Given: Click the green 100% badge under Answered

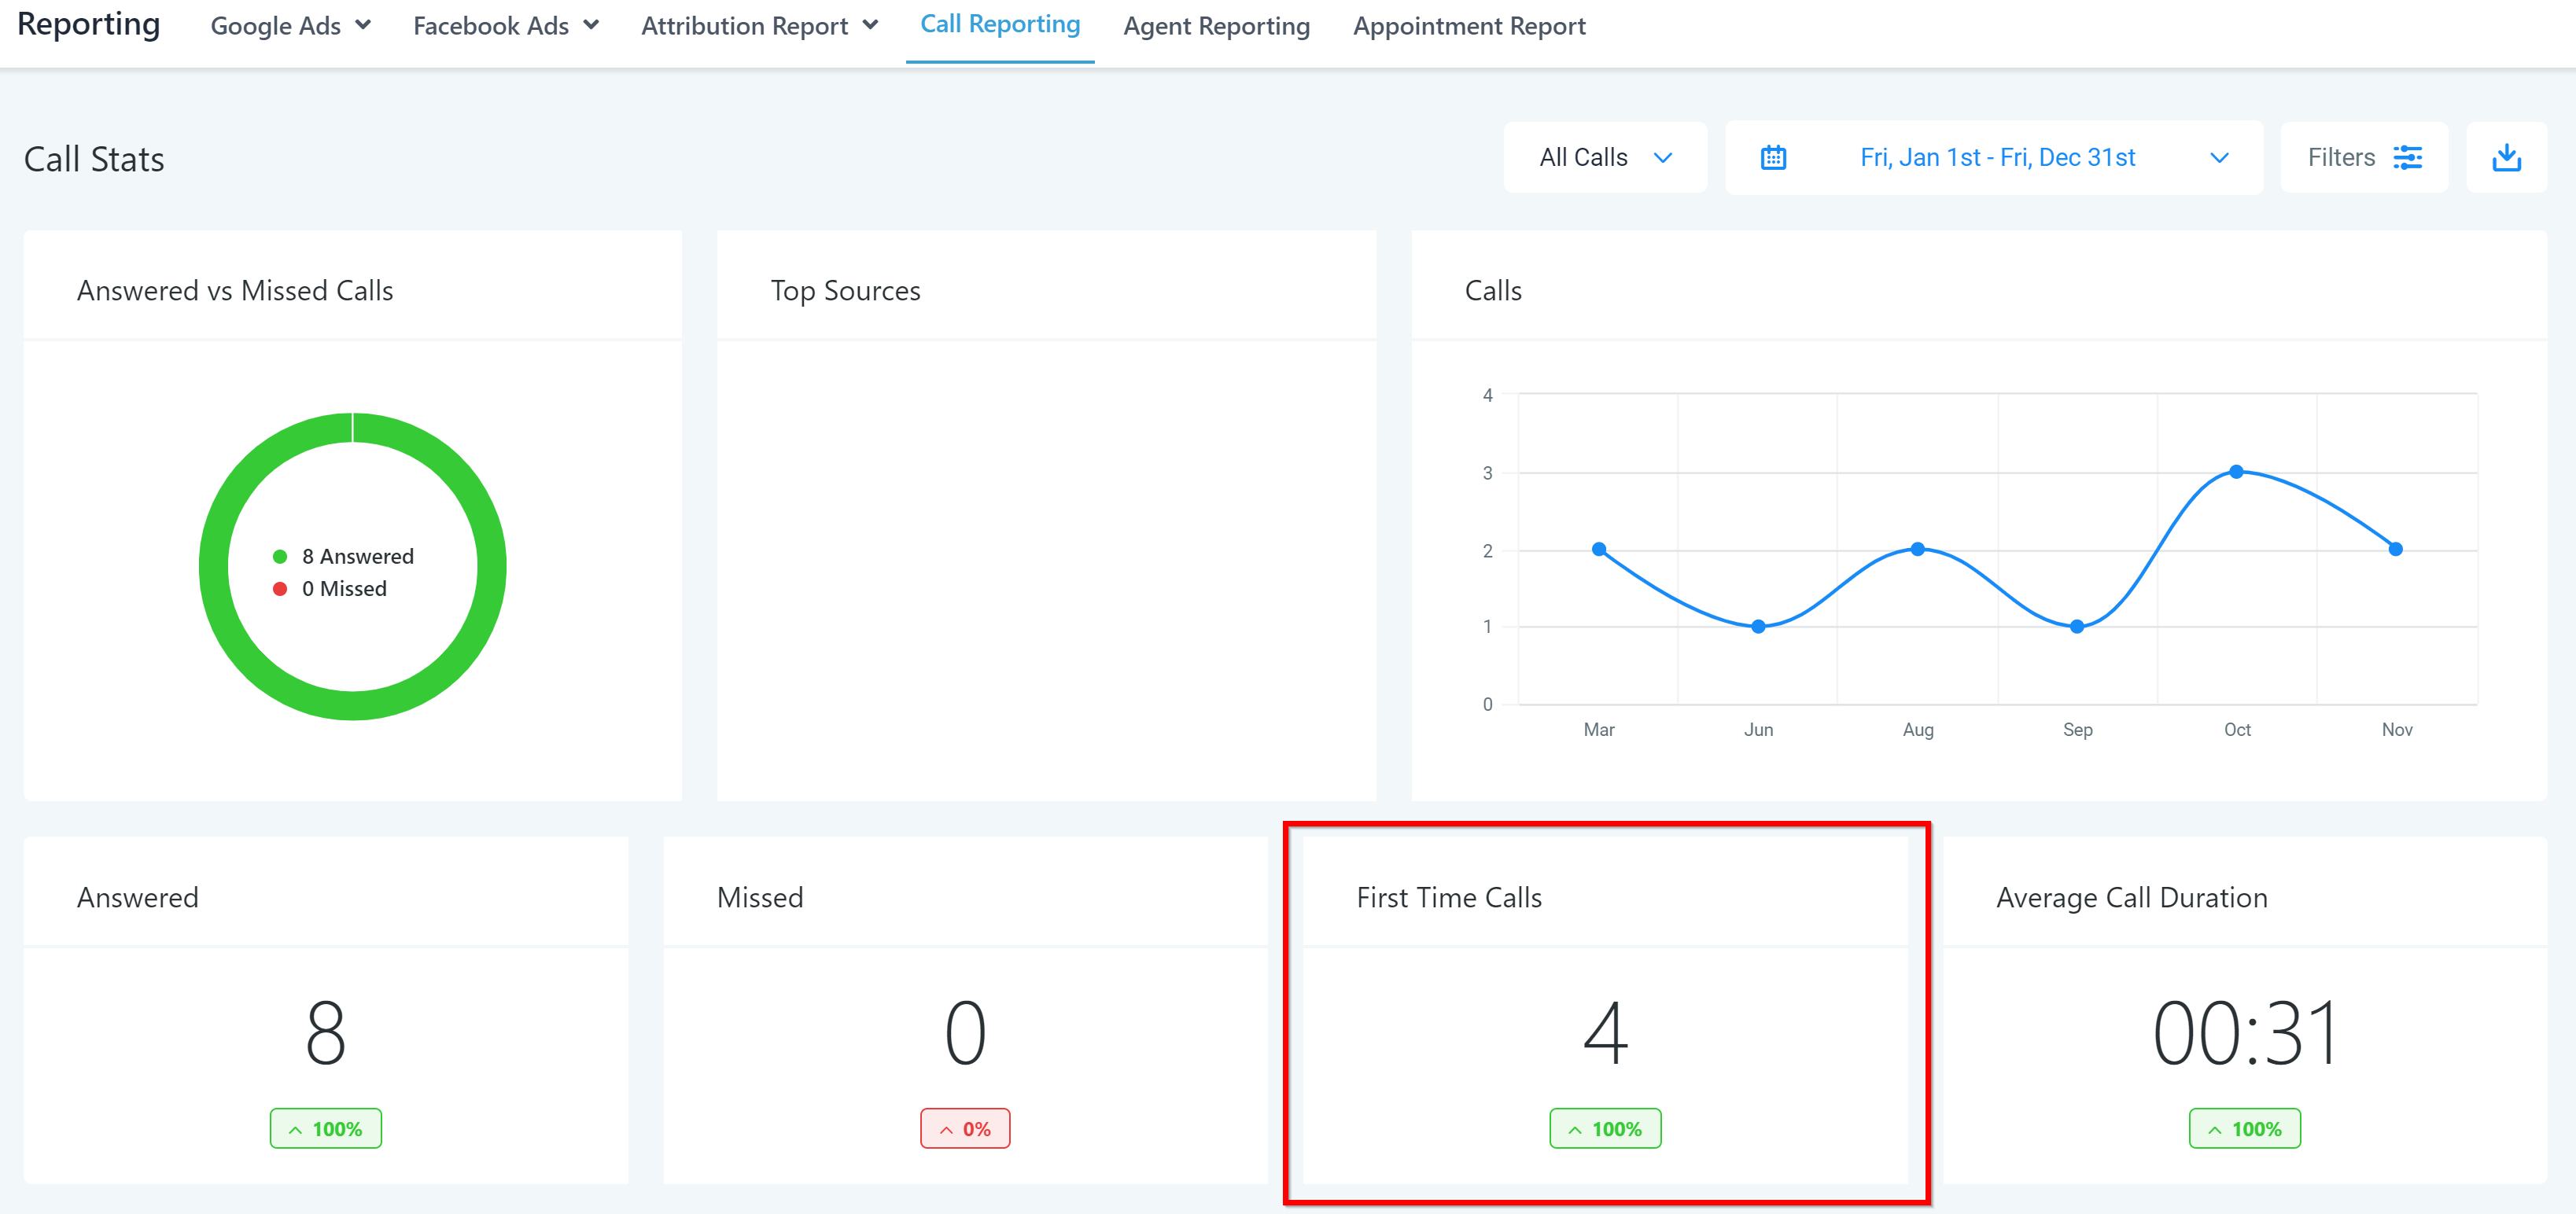Looking at the screenshot, I should coord(325,1129).
